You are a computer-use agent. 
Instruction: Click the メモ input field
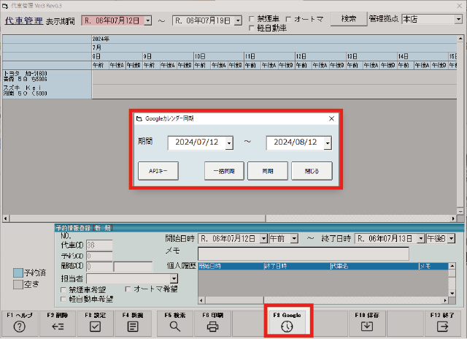[x=304, y=254]
